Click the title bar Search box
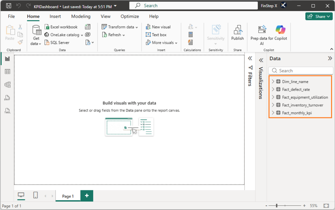Viewport: 335px width, 210px height. pyautogui.click(x=193, y=6)
